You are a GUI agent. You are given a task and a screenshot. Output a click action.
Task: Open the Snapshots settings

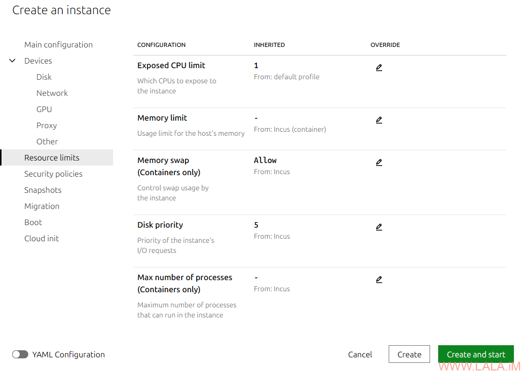click(x=43, y=190)
